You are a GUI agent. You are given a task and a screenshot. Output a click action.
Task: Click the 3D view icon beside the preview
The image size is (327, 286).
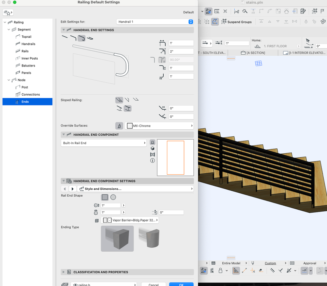(152, 148)
